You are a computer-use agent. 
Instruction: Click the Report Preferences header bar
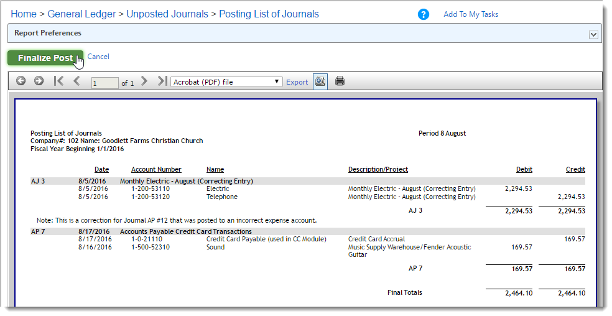304,33
